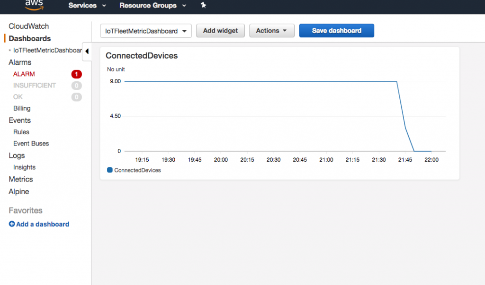Click the 9.00 y-axis label

(116, 81)
